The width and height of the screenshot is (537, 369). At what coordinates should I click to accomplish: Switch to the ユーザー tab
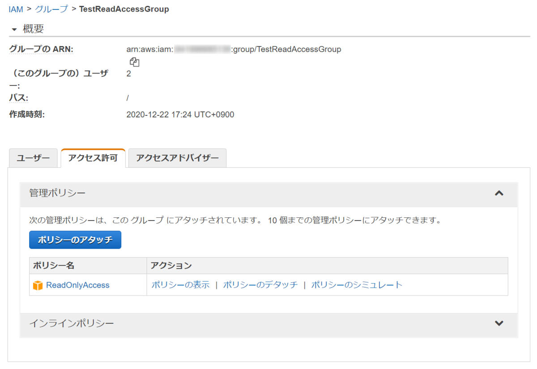(33, 158)
